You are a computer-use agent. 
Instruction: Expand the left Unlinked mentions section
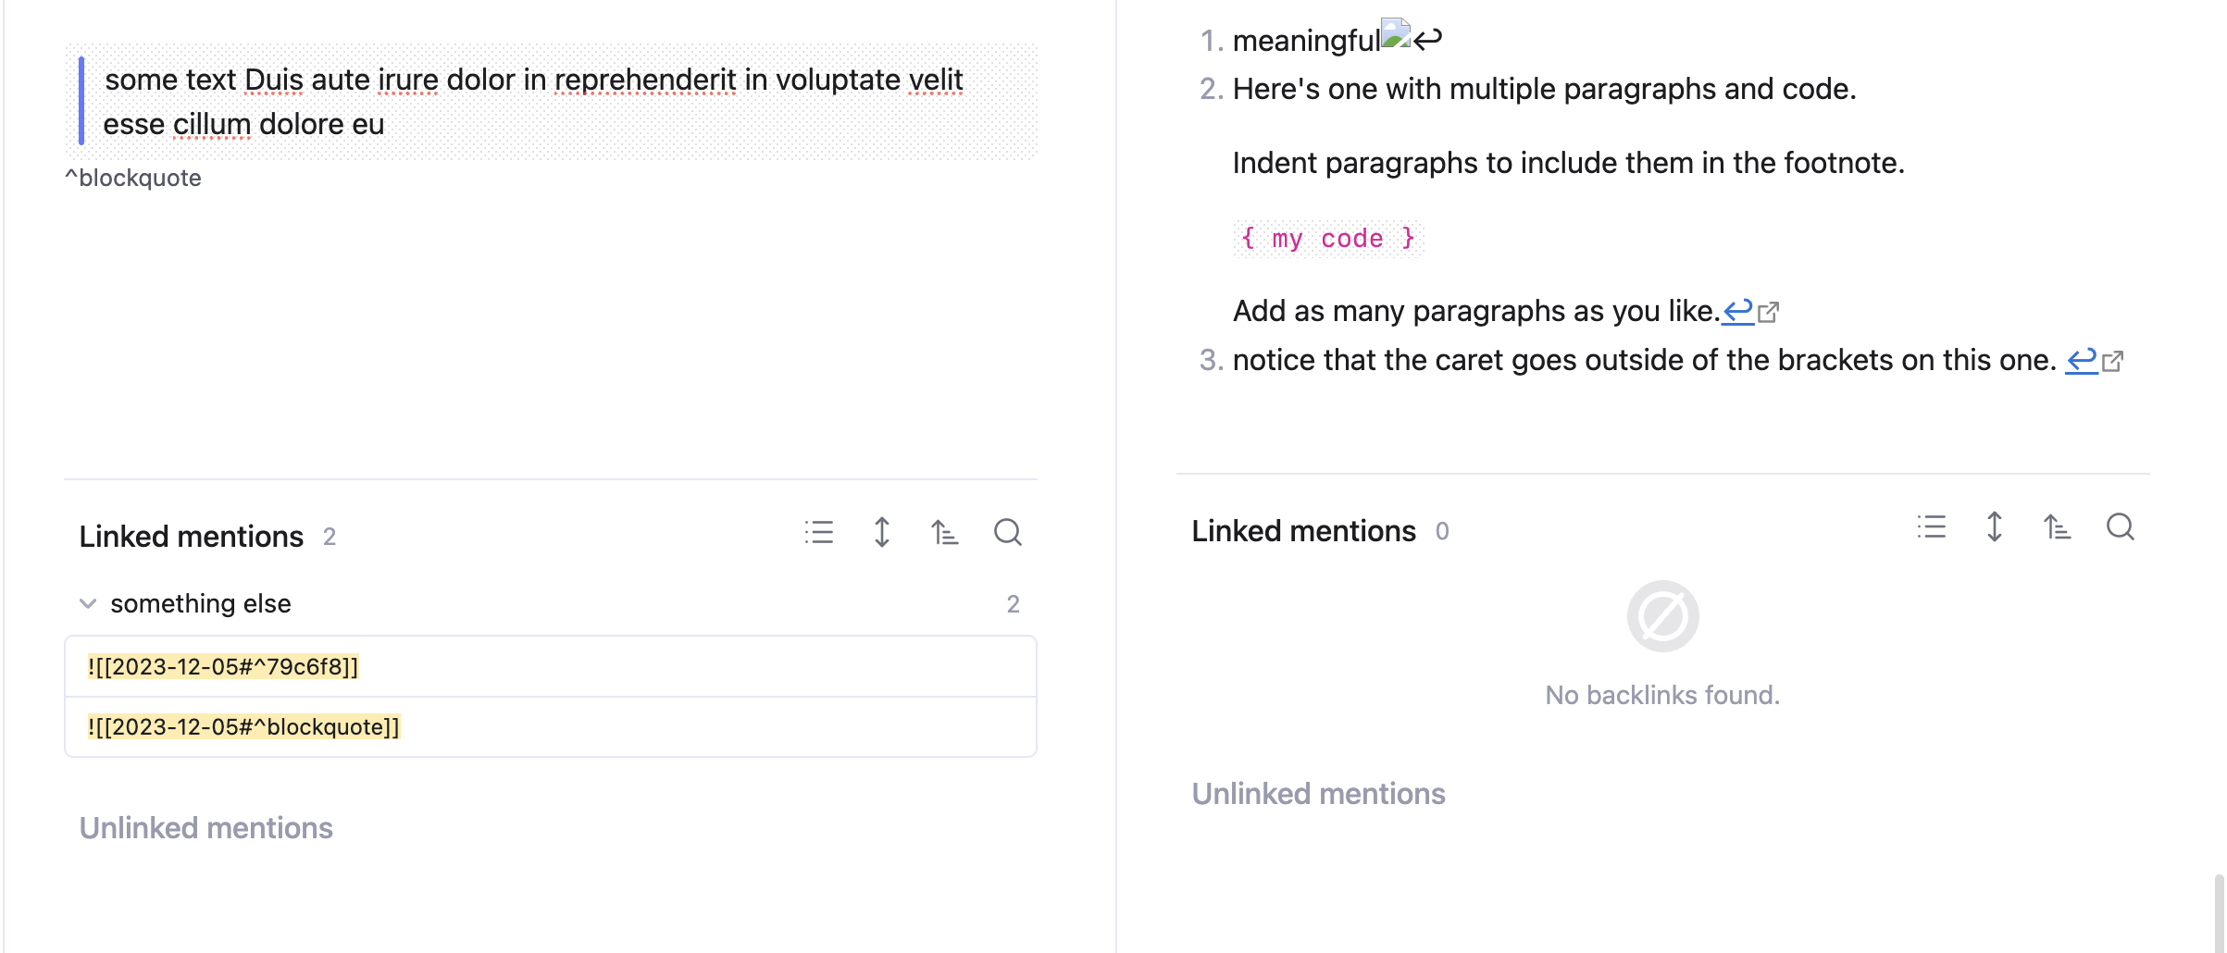(x=205, y=828)
